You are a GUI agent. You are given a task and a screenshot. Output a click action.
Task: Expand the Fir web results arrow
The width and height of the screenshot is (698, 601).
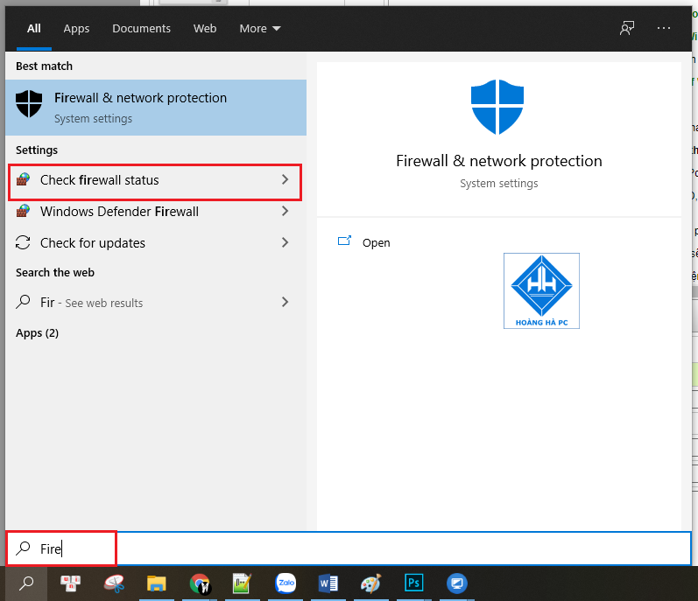tap(285, 303)
